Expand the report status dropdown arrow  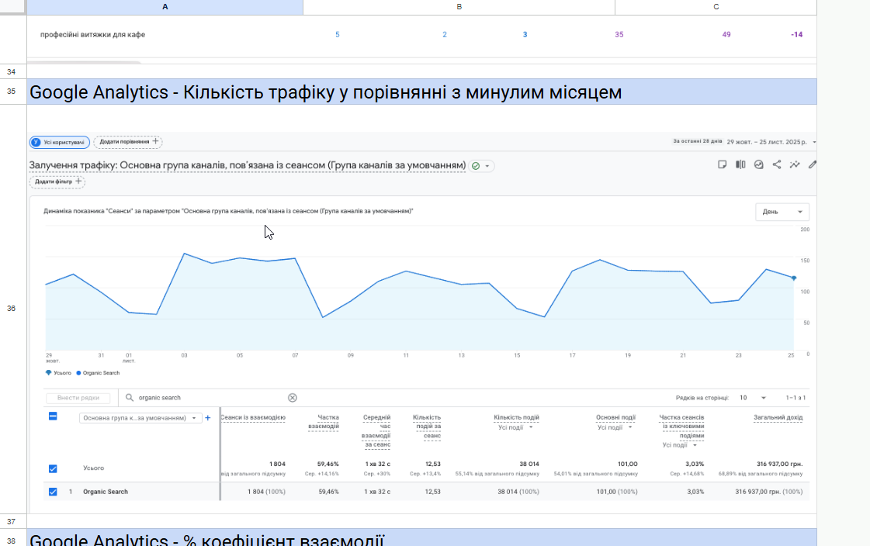coord(487,166)
